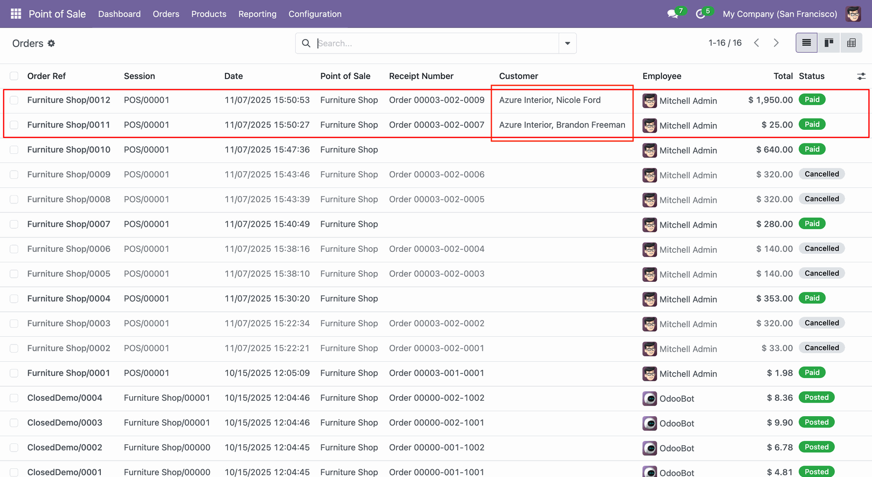
Task: Open the Reporting menu
Action: (x=257, y=14)
